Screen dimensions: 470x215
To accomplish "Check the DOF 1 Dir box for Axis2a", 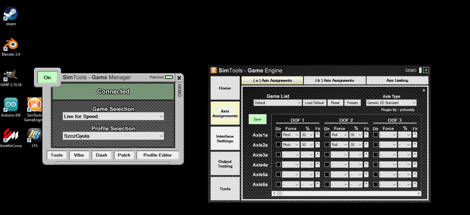I will (x=278, y=145).
